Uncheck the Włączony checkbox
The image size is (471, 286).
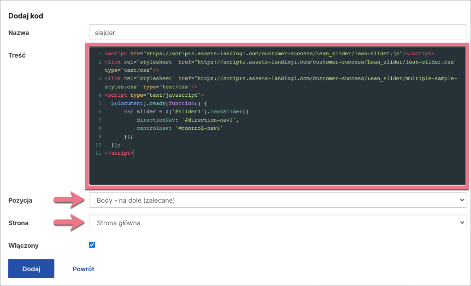pos(92,245)
